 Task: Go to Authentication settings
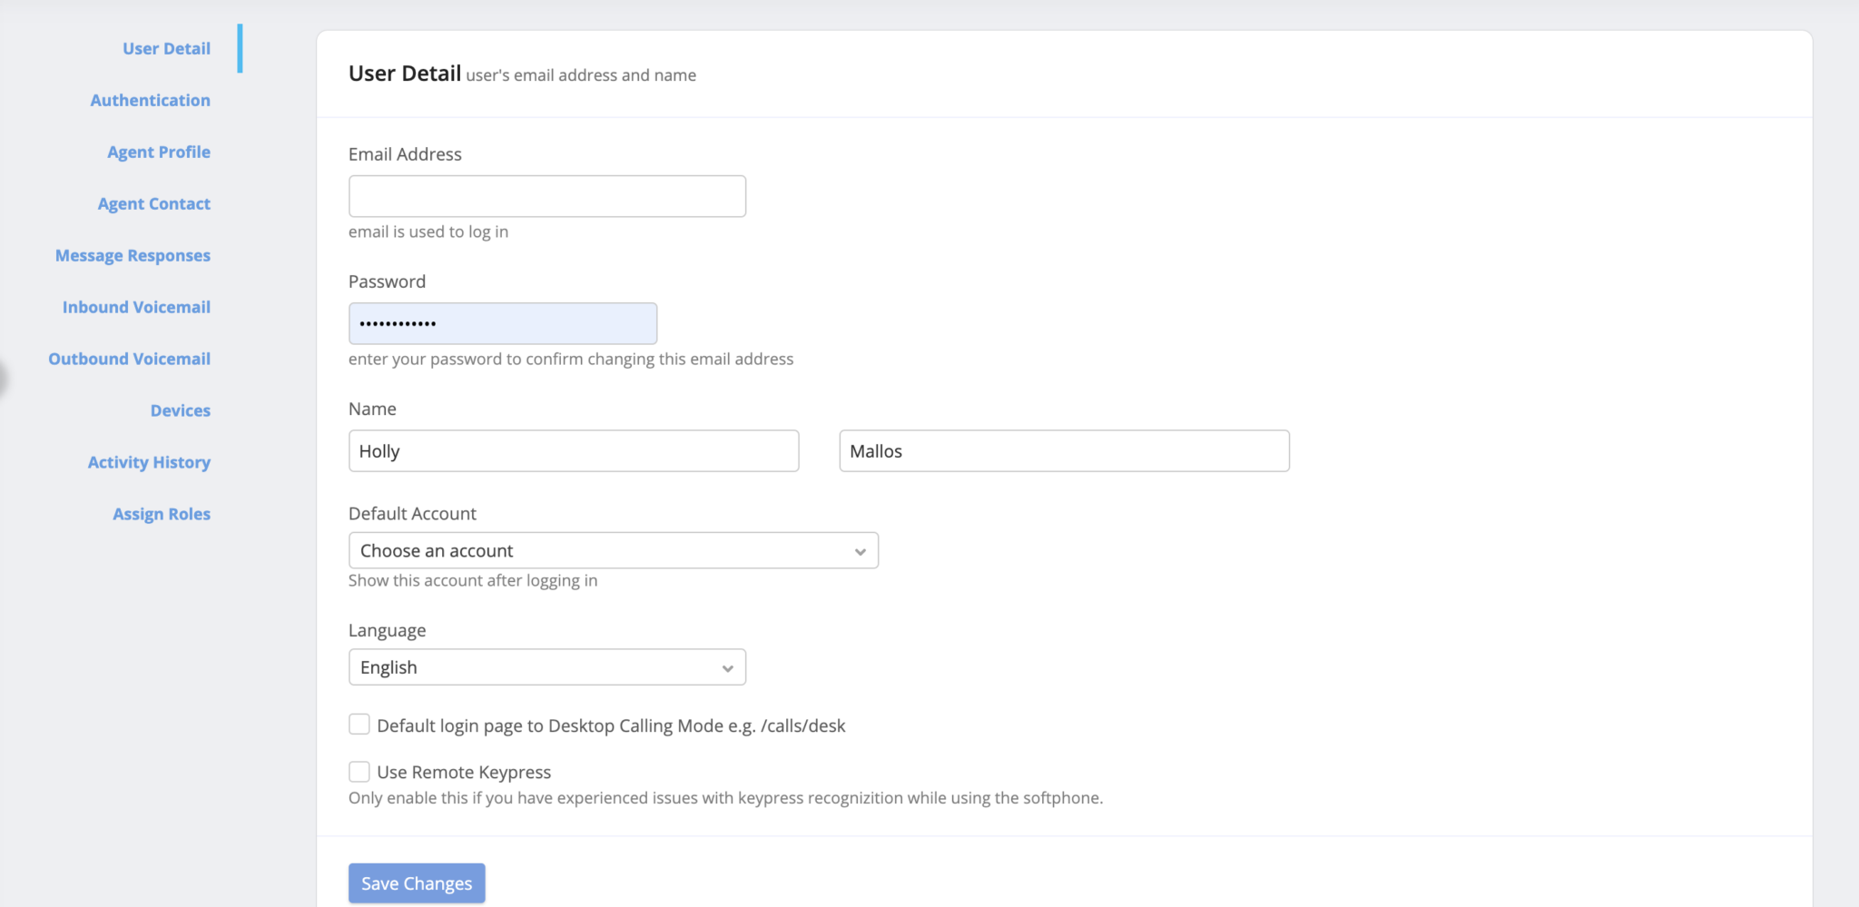point(150,101)
